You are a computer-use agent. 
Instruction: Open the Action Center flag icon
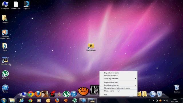tap(157, 100)
